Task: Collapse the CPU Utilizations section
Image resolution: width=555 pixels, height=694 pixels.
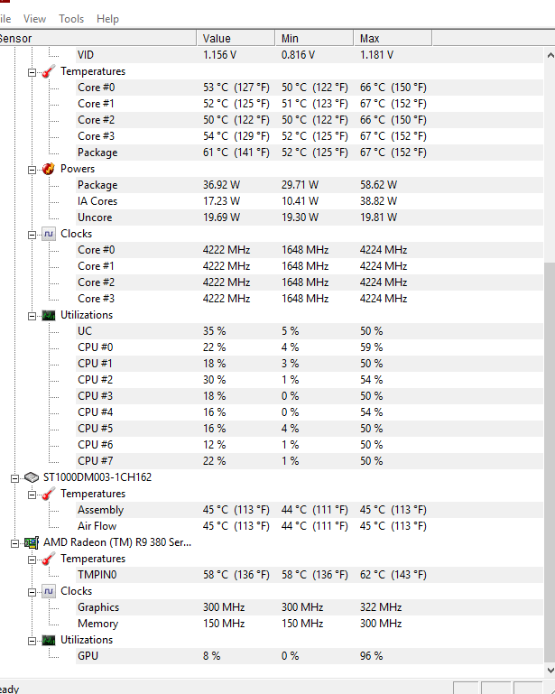Action: (x=32, y=315)
